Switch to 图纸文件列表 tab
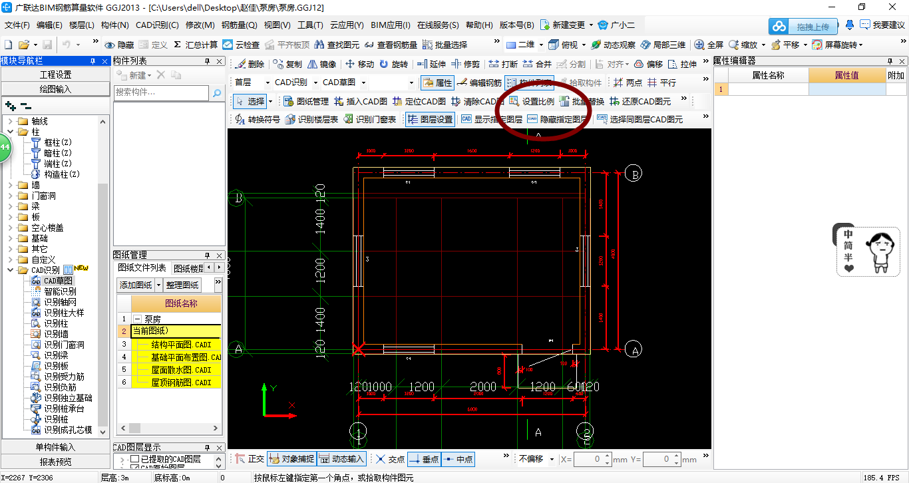The height and width of the screenshot is (483, 909). [x=142, y=267]
